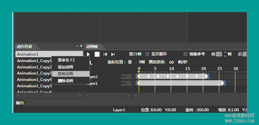This screenshot has width=259, height=125.
Task: Switch to the 动作列表 tab
Action: pos(24,47)
